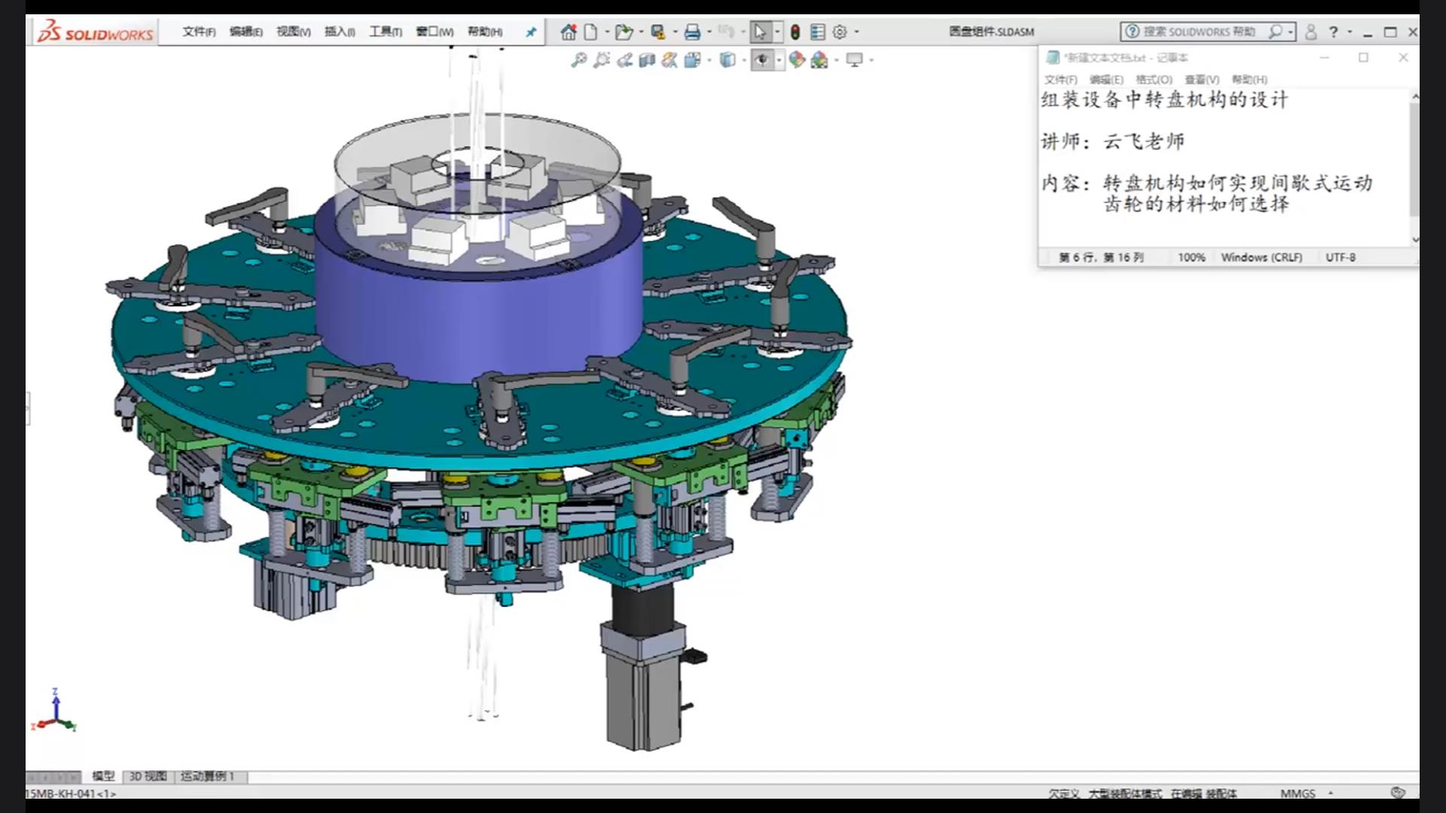Image resolution: width=1446 pixels, height=813 pixels.
Task: Open View Orientation icon
Action: coord(693,60)
